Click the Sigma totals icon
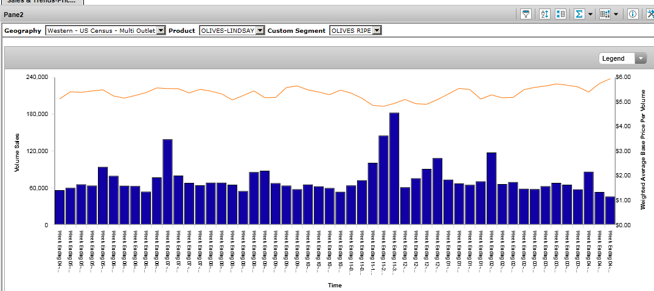Image resolution: width=654 pixels, height=291 pixels. 579,14
